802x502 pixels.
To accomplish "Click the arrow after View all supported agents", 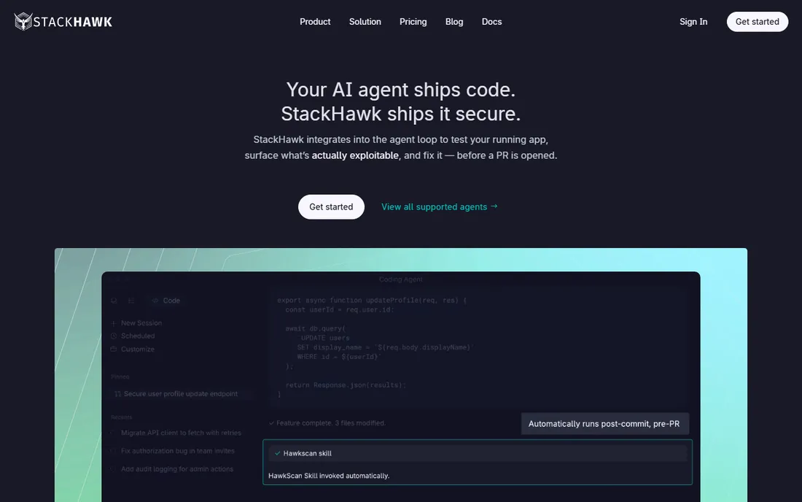I will click(494, 206).
